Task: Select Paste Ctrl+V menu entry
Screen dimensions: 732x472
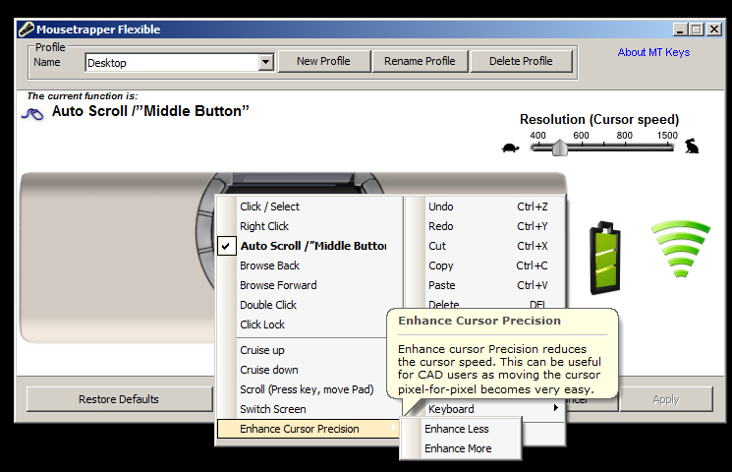Action: [x=485, y=285]
